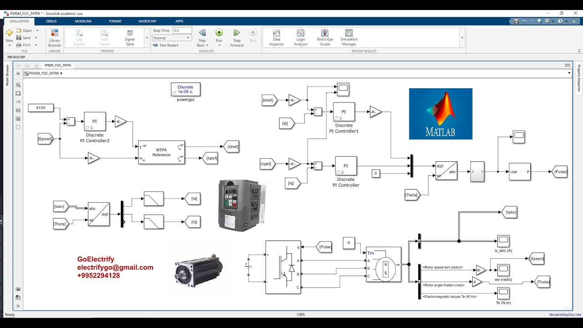Click the New model icon
This screenshot has width=583, height=328.
click(x=9, y=33)
